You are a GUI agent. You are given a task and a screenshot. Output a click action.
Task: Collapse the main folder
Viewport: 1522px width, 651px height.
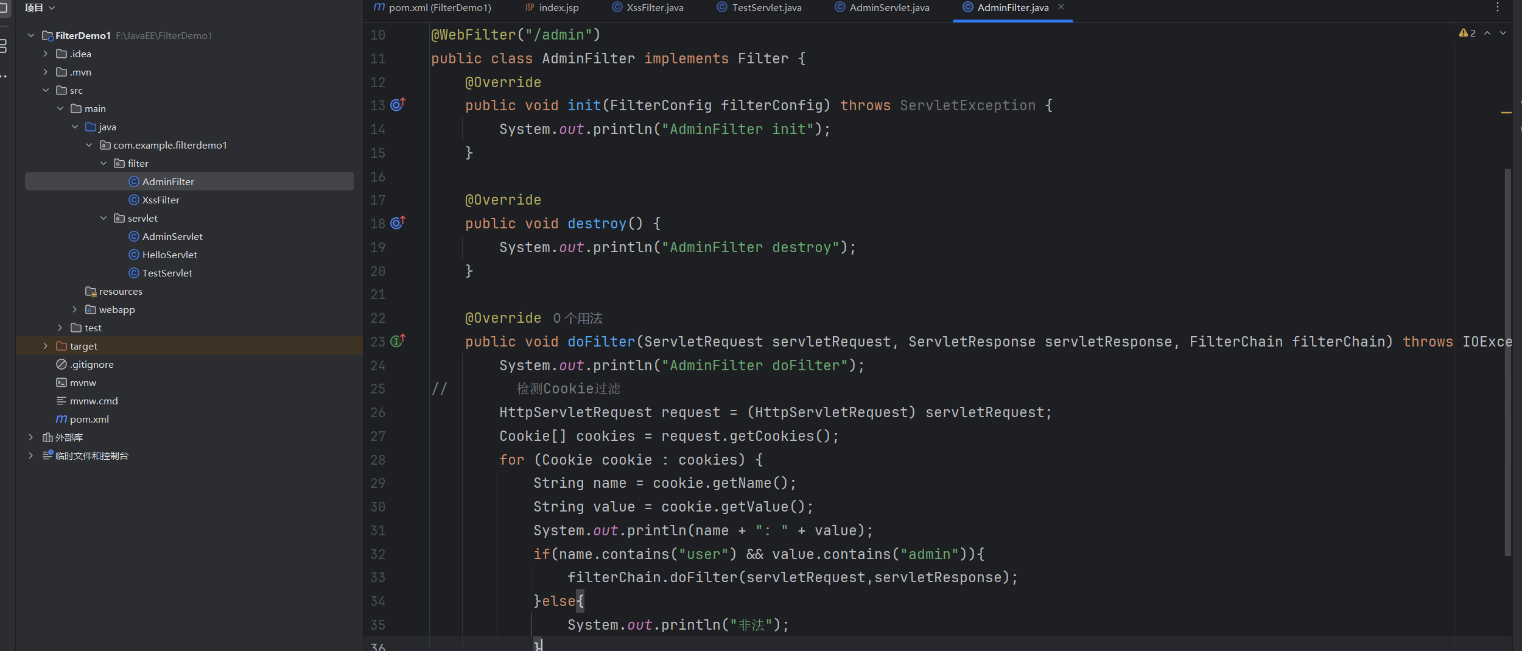click(x=60, y=108)
